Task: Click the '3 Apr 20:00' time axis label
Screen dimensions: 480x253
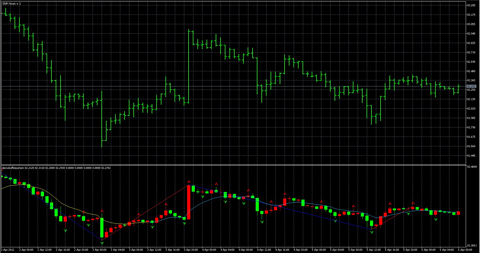Action: pos(191,250)
